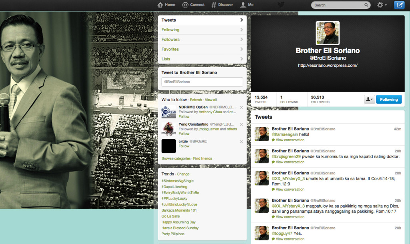Viewport: 410px width, 244px height.
Task: Open Discover in navigation bar
Action: tap(222, 5)
